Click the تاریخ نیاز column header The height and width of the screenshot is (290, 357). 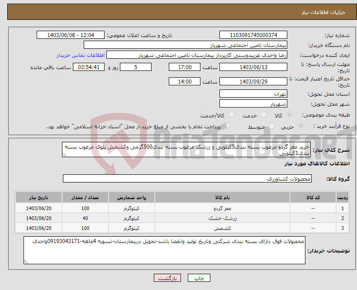[x=39, y=197]
